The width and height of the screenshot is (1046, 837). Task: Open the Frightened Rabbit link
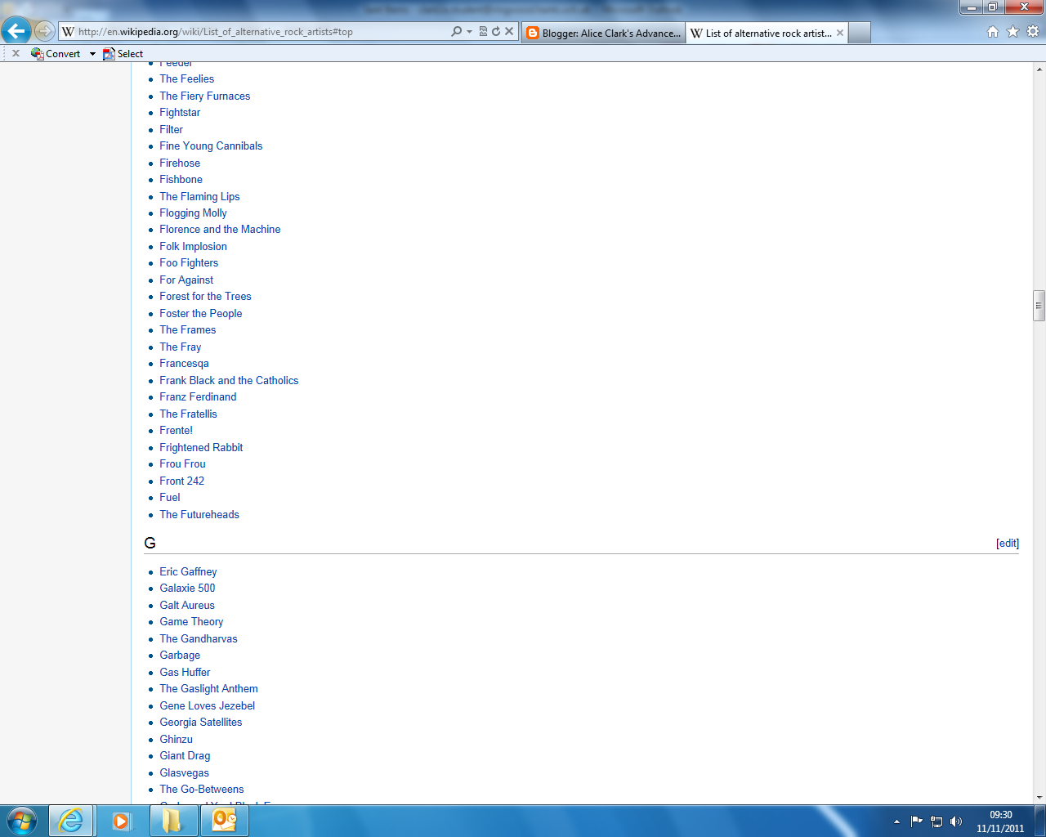[x=201, y=447]
